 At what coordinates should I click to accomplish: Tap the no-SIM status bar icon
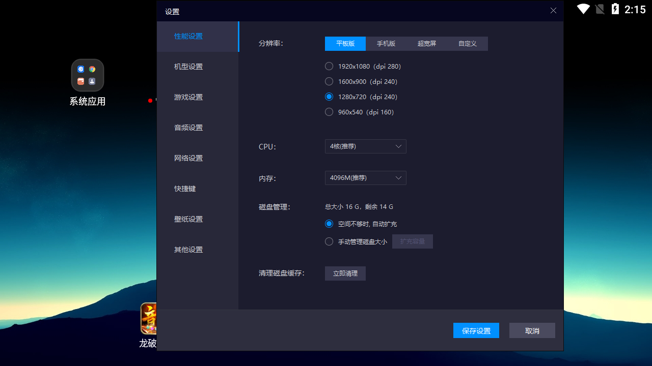click(x=600, y=9)
